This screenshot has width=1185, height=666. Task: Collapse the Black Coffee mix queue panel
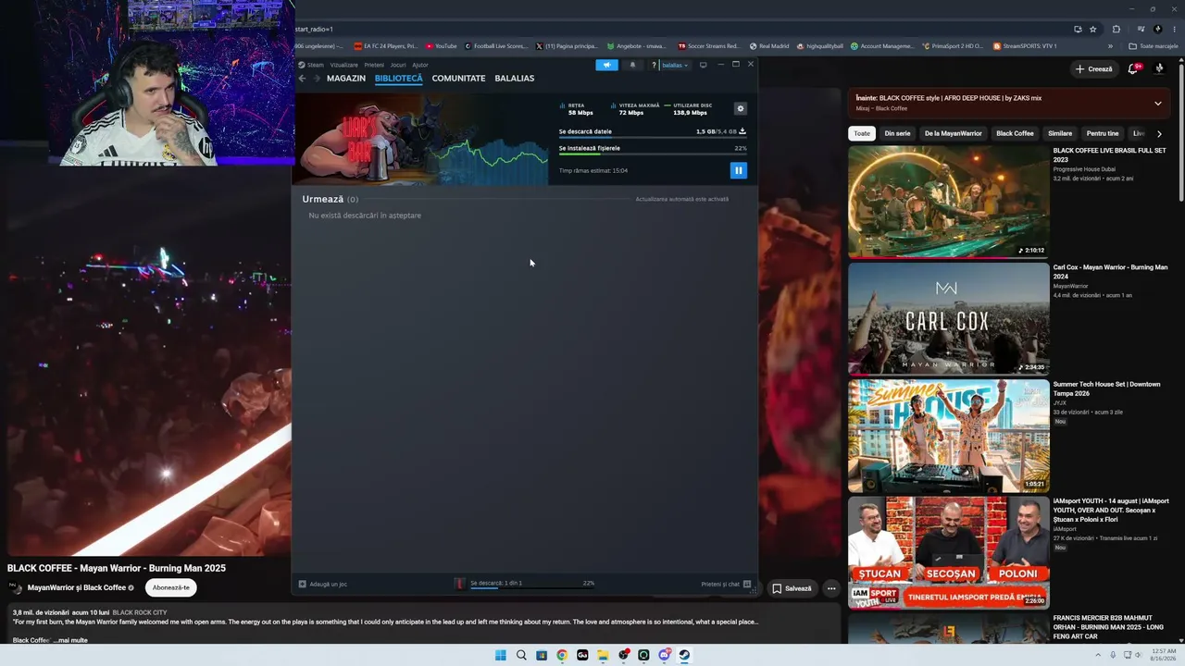[x=1157, y=104]
